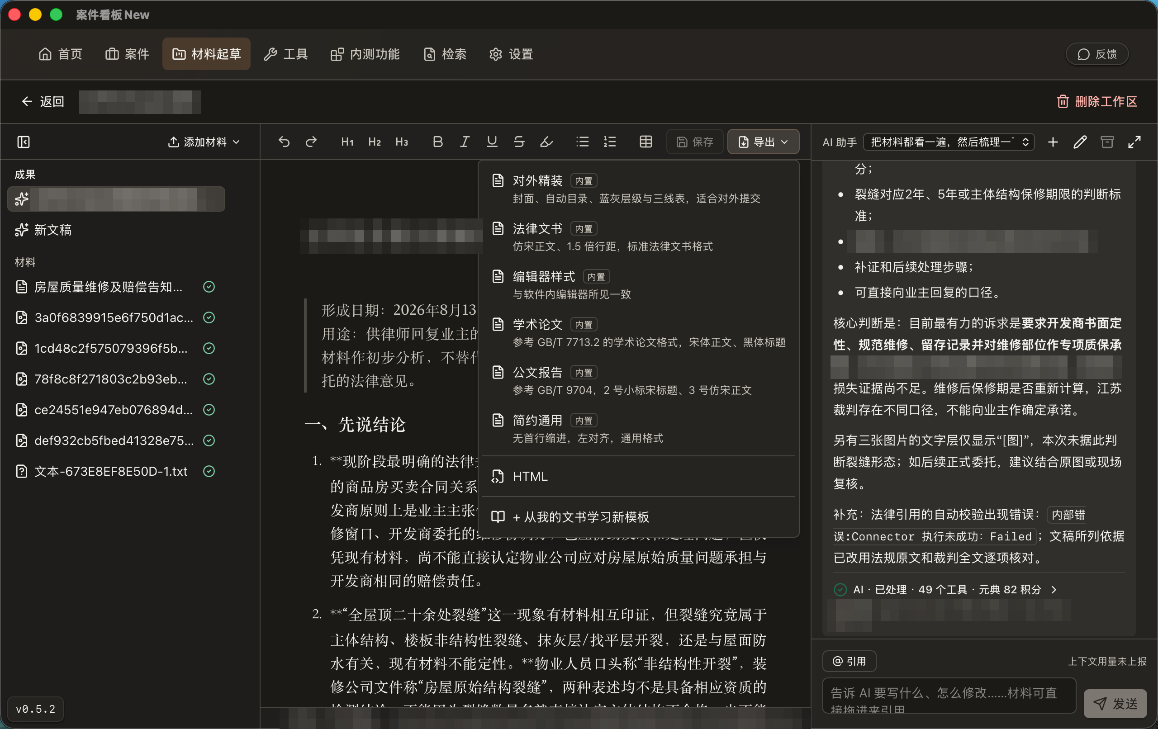The image size is (1158, 729).
Task: Toggle the 导出 export dropdown
Action: (x=763, y=142)
